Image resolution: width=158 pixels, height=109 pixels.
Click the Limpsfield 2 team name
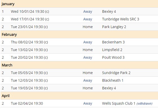click(112, 50)
